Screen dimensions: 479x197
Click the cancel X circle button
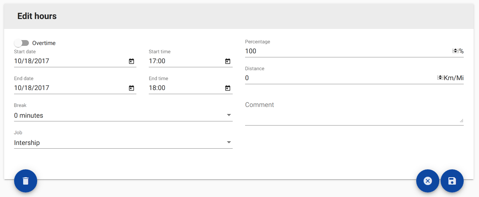(x=428, y=181)
